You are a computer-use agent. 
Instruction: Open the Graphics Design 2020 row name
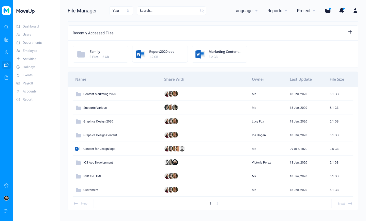98,122
